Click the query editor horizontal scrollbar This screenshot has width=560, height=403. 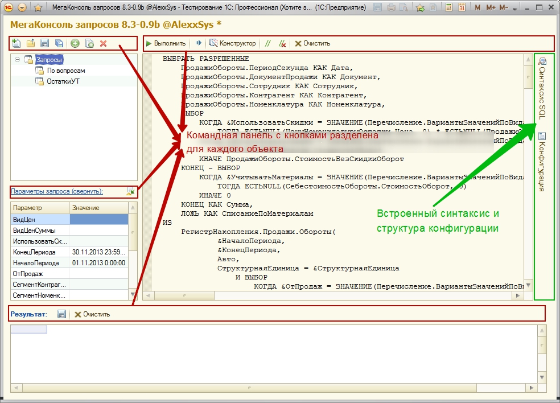[332, 296]
